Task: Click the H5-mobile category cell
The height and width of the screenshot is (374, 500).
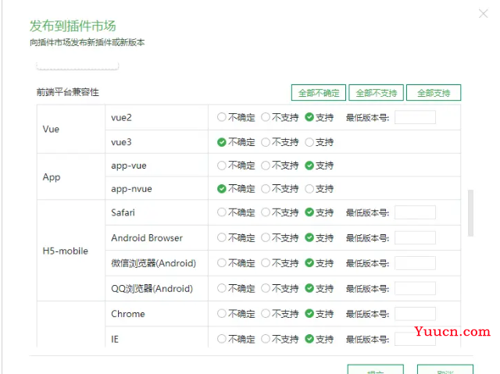Action: tap(71, 251)
